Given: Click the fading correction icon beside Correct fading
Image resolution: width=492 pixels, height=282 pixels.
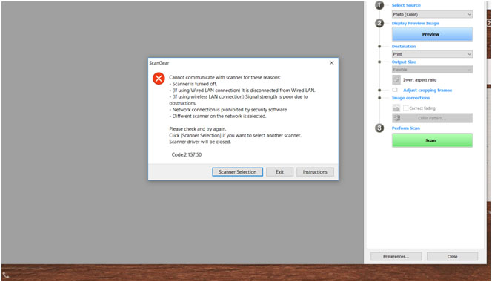Looking at the screenshot, I should [396, 108].
